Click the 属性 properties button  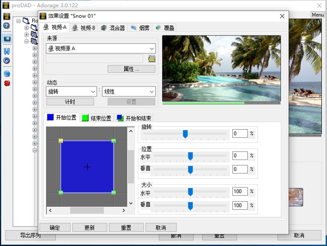[x=131, y=69]
